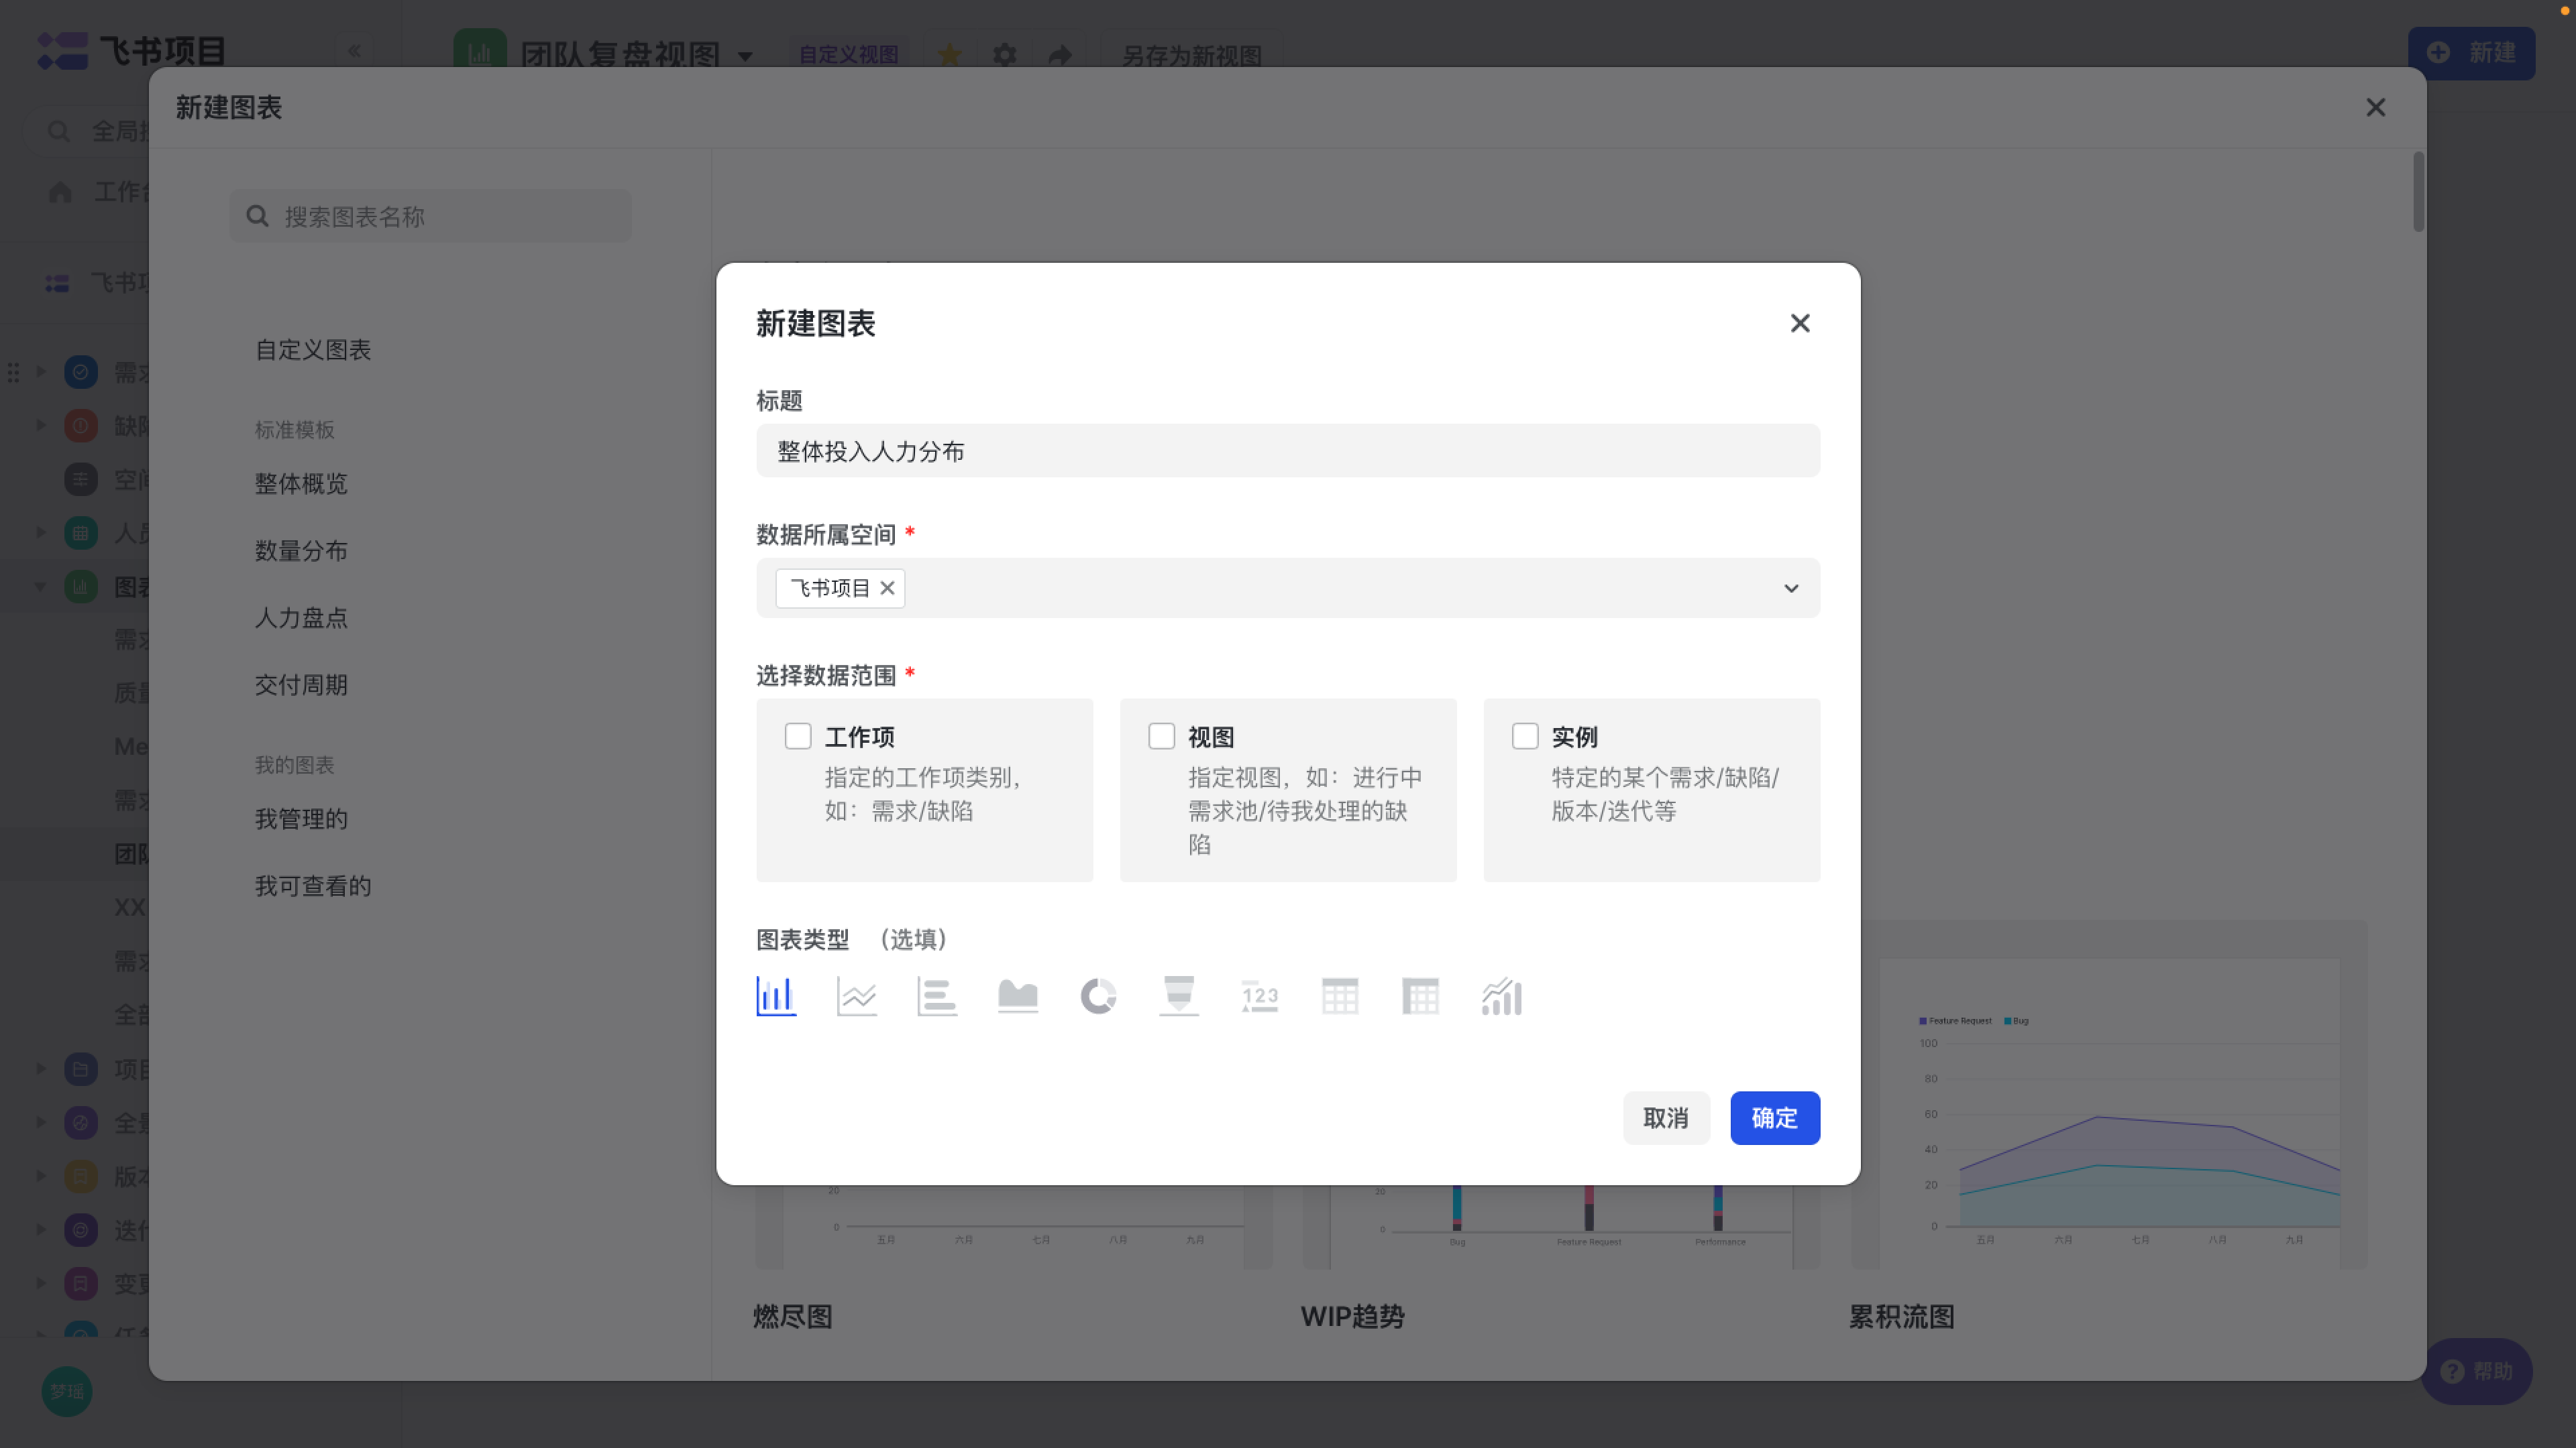Click the template panel vertical scrollbar
This screenshot has width=2576, height=1448.
tap(2418, 192)
